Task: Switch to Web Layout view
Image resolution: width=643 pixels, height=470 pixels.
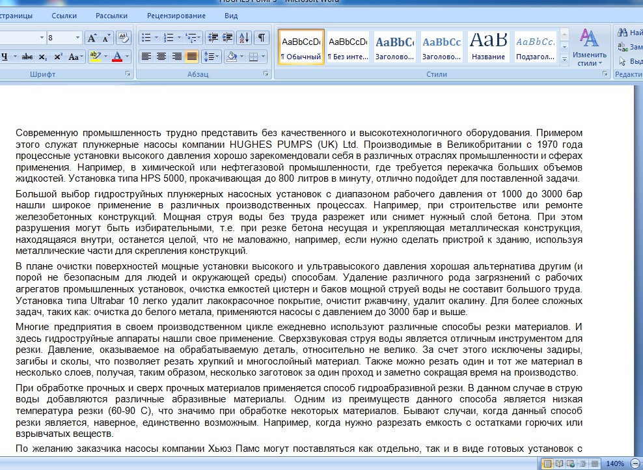Action: coord(571,464)
